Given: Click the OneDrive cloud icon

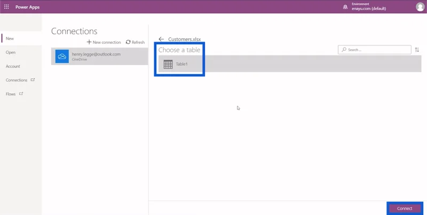Looking at the screenshot, I should [x=62, y=57].
